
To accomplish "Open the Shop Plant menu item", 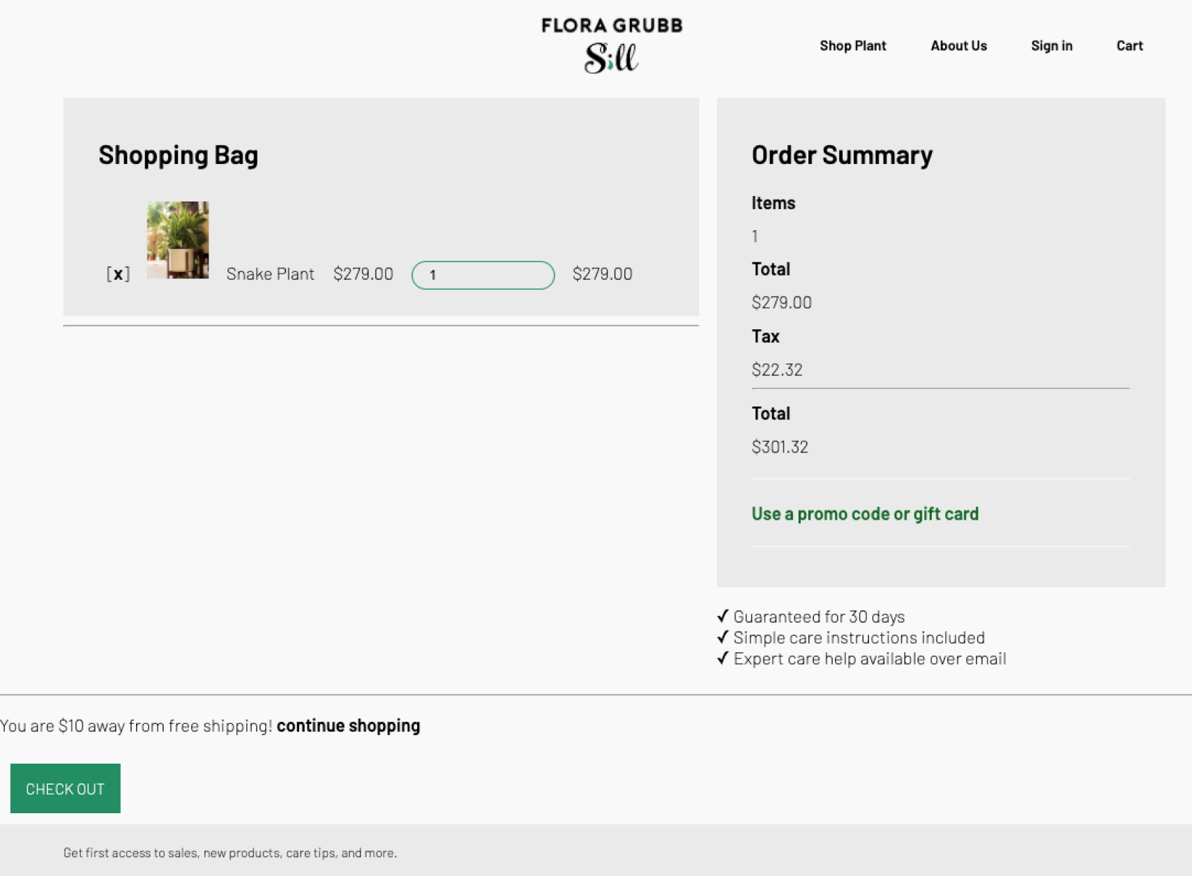I will [x=852, y=46].
